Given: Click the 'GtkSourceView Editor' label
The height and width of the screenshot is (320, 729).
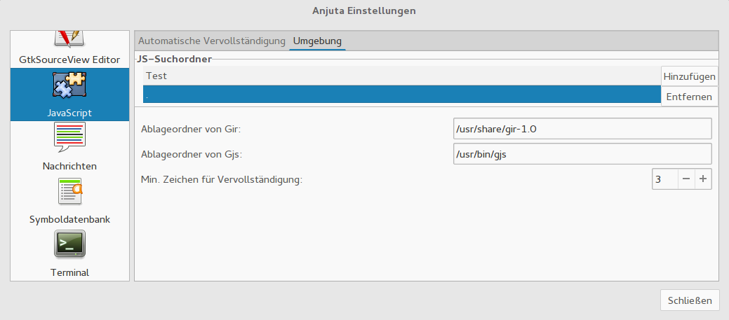Looking at the screenshot, I should click(69, 60).
